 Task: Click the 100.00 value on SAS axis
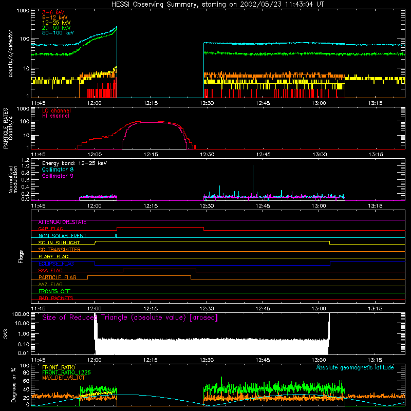pos(21,314)
